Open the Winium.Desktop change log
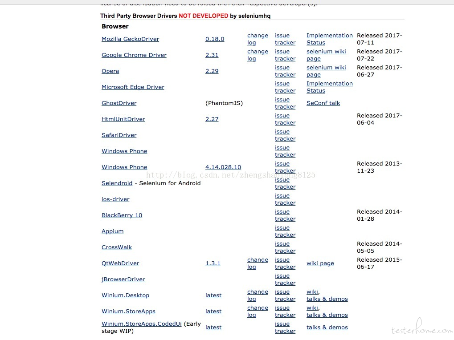The image size is (454, 340). 258,295
